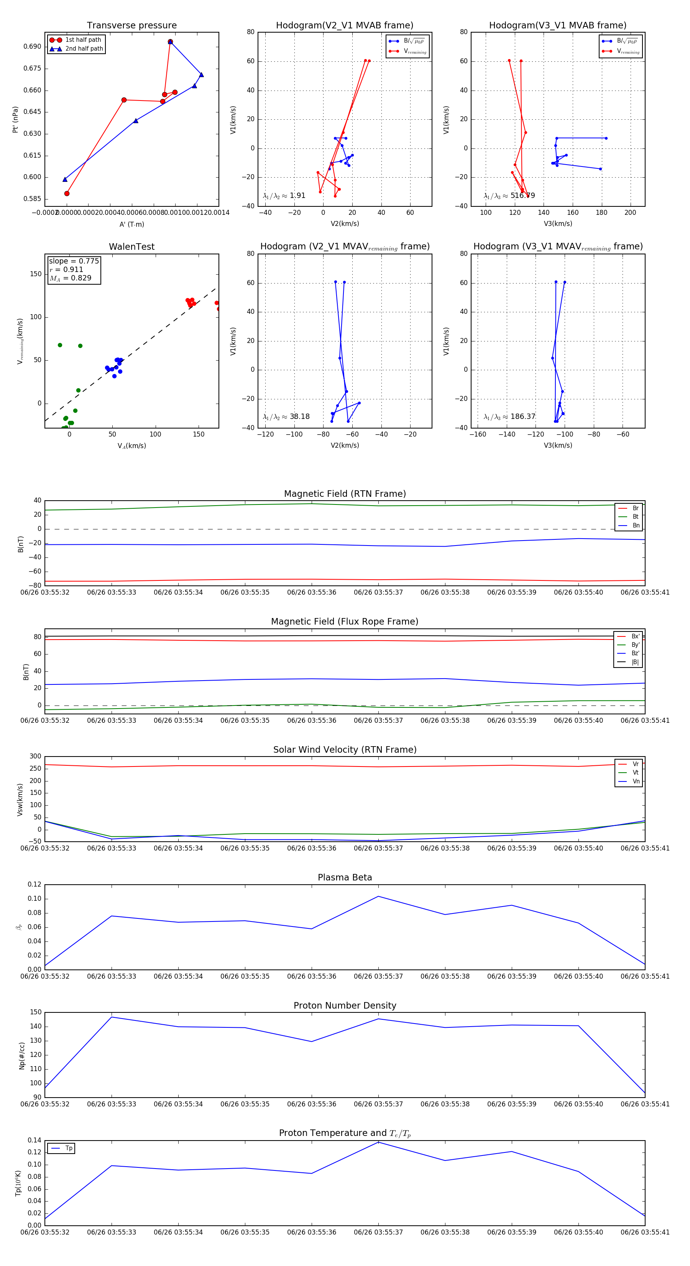
Task: Click the λ1/λ2 ≈ 38.18 annotation
Action: 286,417
